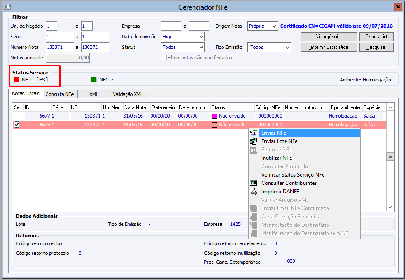Click the Pesquisar button
405x280 pixels.
coord(376,47)
